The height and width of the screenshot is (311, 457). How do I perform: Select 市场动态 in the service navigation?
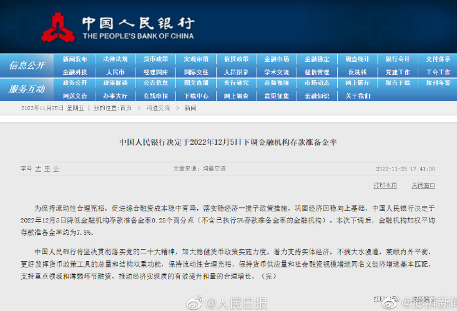[317, 83]
